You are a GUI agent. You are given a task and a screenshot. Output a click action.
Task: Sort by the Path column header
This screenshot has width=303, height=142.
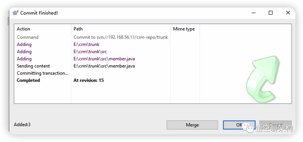[x=78, y=29]
